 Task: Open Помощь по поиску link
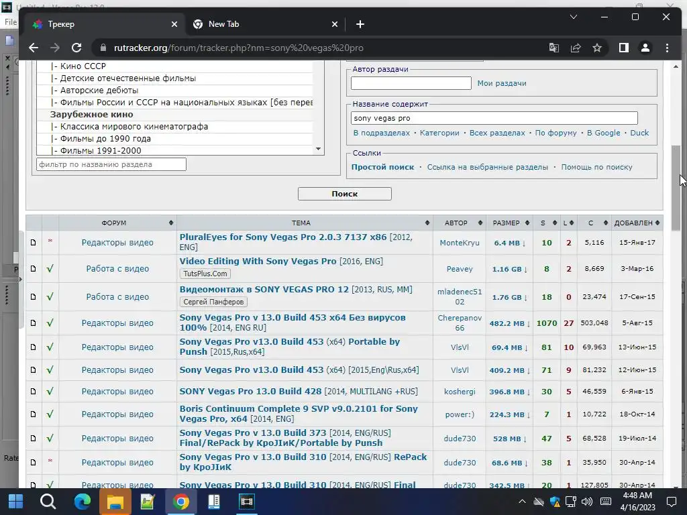coord(596,167)
